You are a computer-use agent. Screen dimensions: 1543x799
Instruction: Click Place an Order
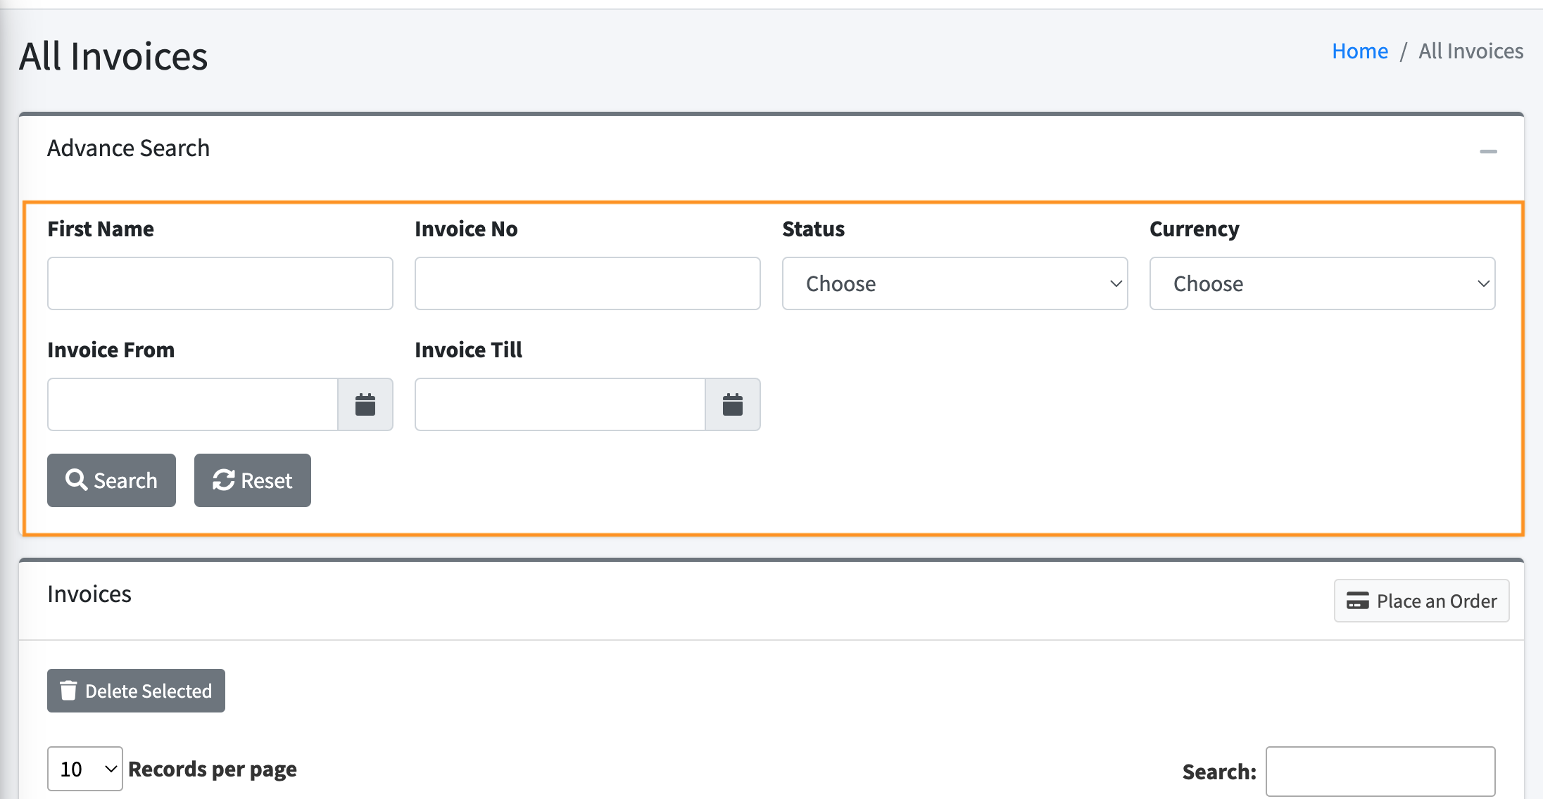point(1421,601)
